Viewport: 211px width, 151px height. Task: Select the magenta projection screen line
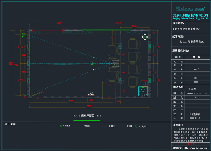[30, 65]
